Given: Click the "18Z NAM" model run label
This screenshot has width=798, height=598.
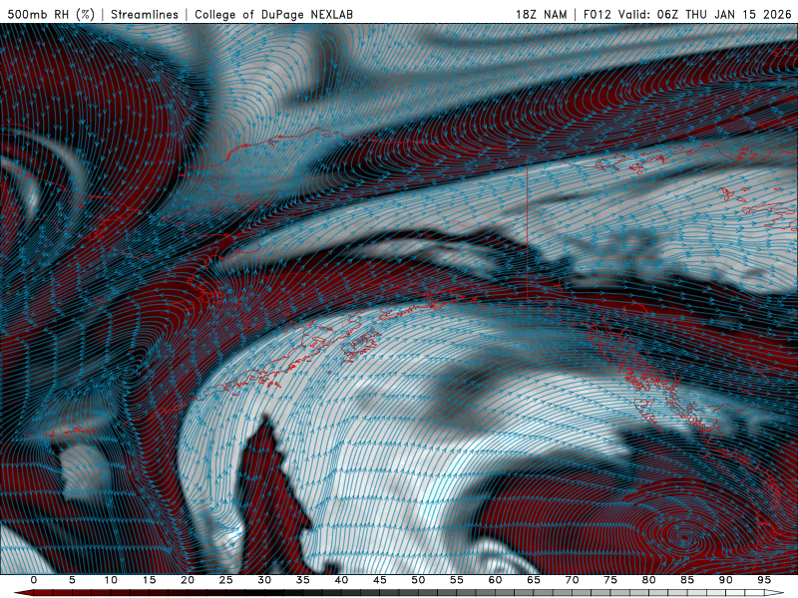Looking at the screenshot, I should coord(542,14).
